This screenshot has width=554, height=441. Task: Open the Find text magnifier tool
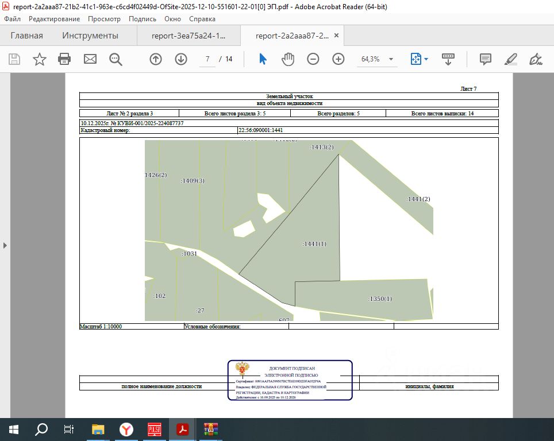coord(116,59)
